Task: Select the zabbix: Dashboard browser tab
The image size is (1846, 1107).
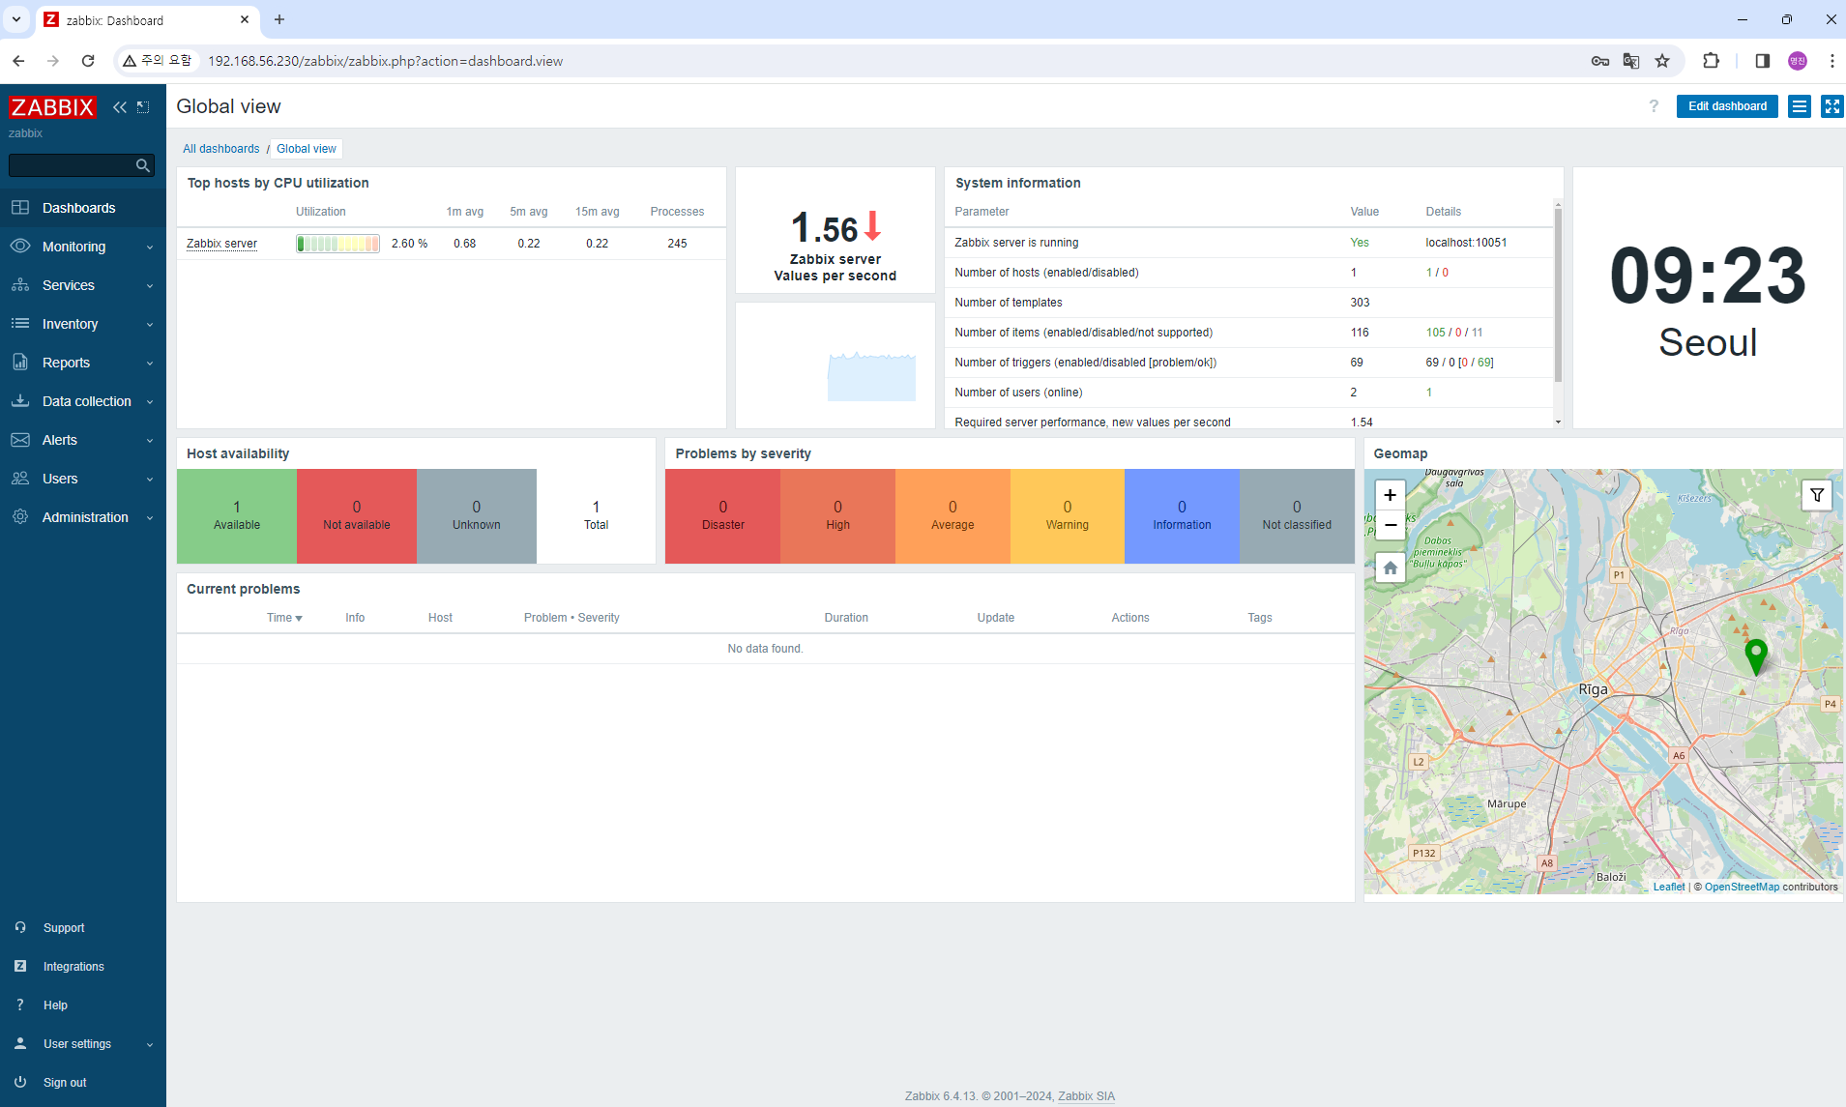Action: pos(147,20)
